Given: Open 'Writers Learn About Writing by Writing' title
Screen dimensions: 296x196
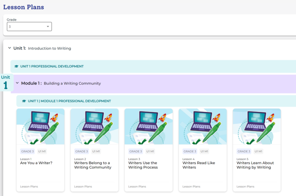Looking at the screenshot, I should click(255, 165).
